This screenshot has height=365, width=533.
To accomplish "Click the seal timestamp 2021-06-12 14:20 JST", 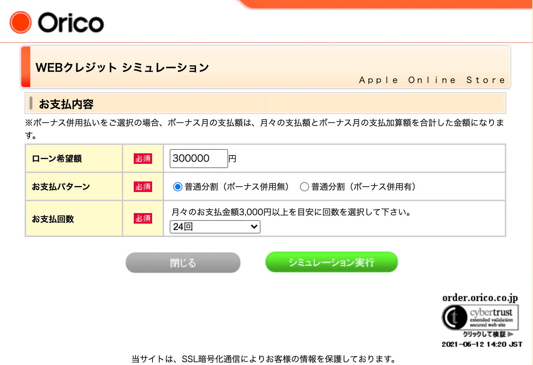I will coord(482,344).
